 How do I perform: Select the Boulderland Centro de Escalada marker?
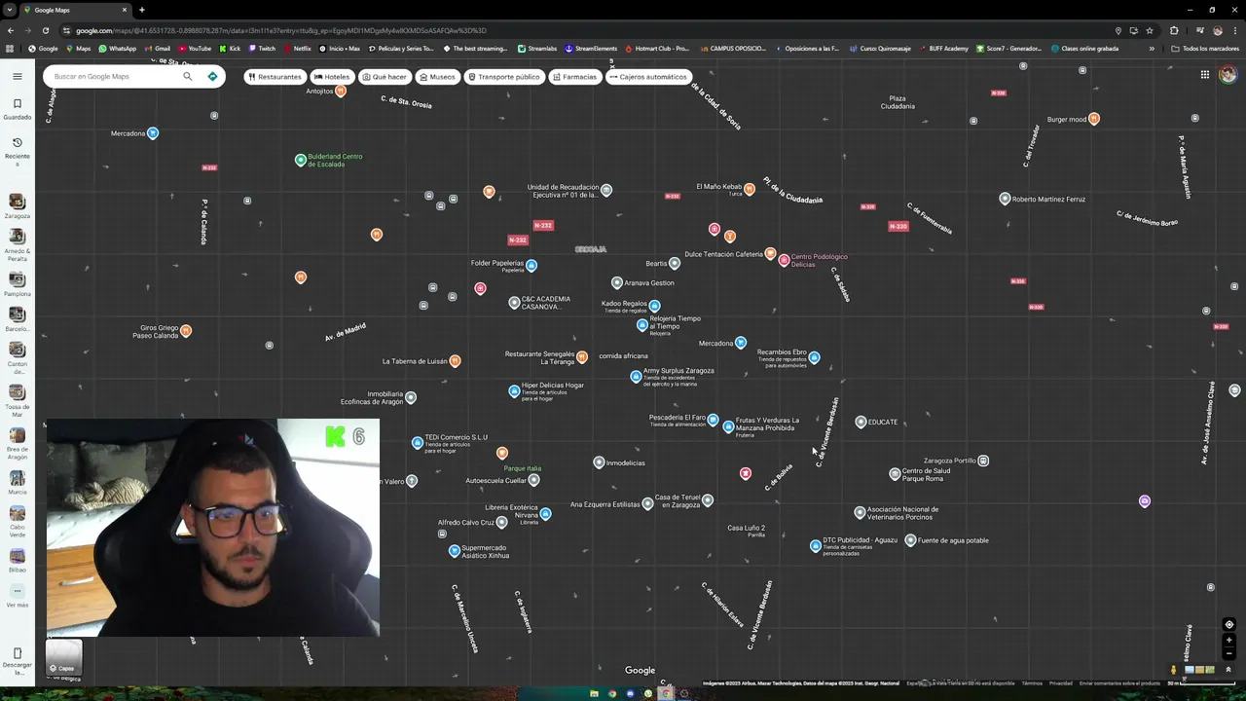click(x=301, y=160)
